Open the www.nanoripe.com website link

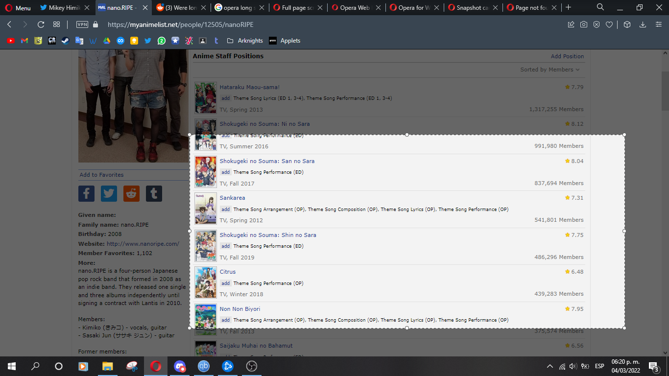(143, 244)
